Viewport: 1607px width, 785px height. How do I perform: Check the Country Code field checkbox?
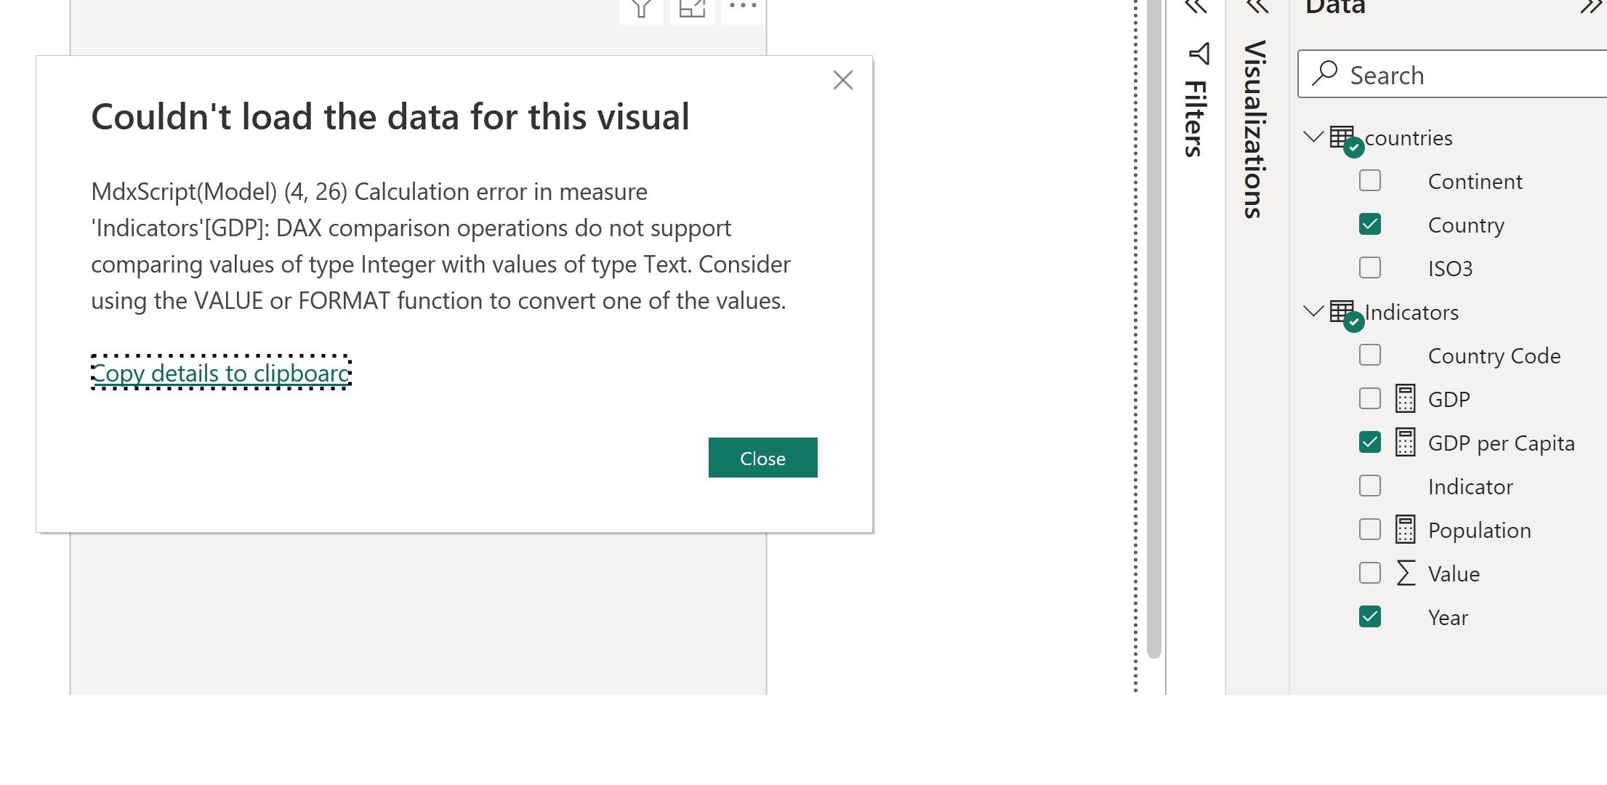tap(1370, 355)
